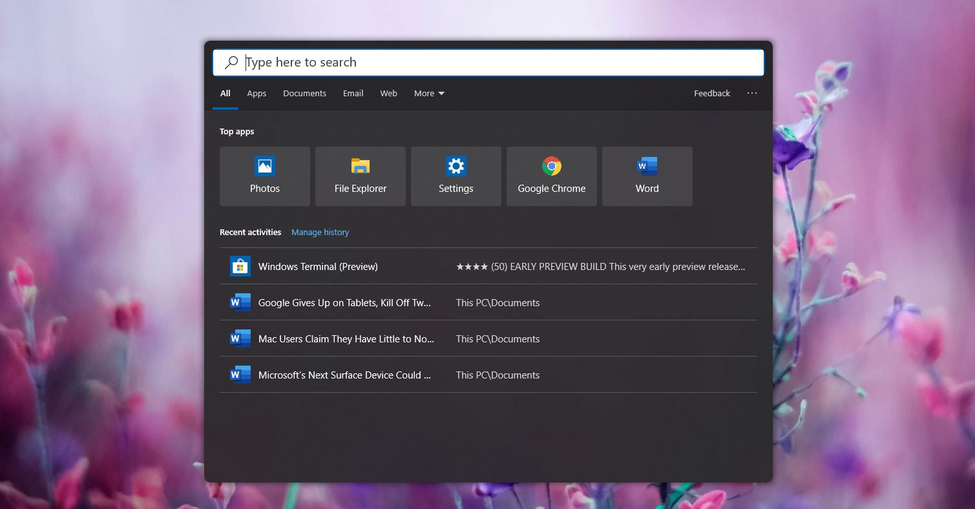Switch to the Web tab
The height and width of the screenshot is (509, 975).
[x=388, y=94]
